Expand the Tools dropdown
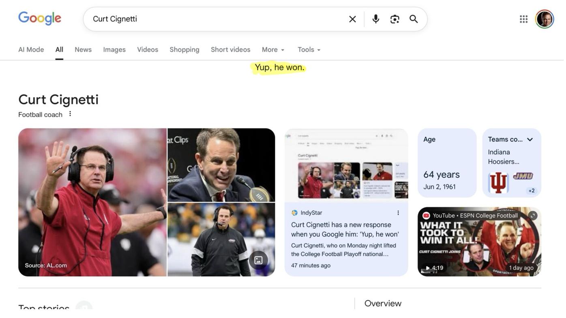 [309, 49]
